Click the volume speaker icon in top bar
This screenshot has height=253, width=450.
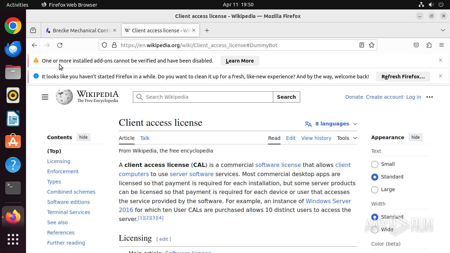pos(431,5)
